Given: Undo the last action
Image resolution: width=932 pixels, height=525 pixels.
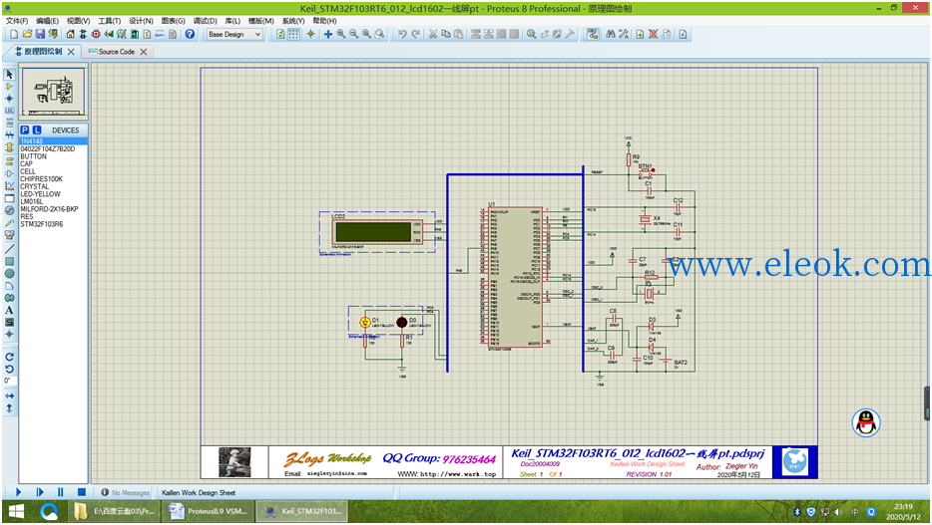Looking at the screenshot, I should (x=402, y=35).
